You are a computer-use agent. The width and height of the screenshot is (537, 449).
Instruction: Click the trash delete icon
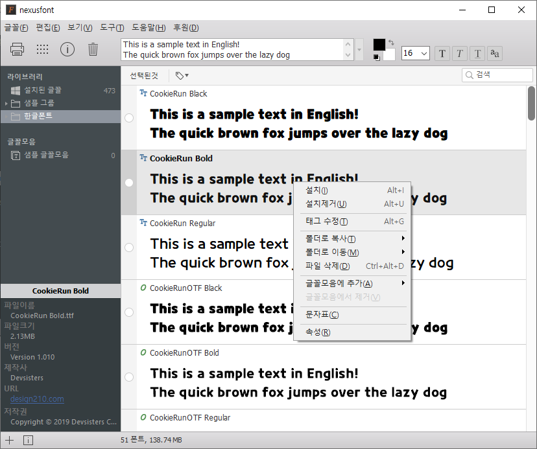(x=93, y=49)
